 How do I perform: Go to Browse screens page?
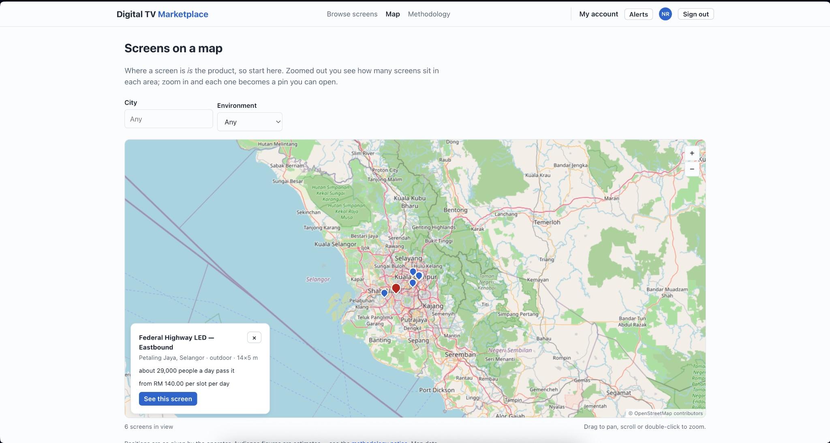click(x=352, y=14)
